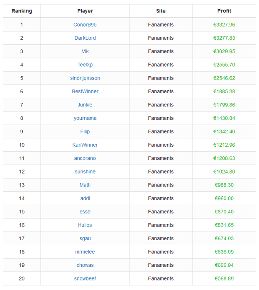This screenshot has width=259, height=290.
Task: Click the Hulios player link
Action: pos(85,225)
